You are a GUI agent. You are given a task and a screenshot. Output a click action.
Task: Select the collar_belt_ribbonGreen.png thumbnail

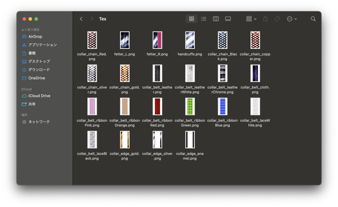(x=190, y=106)
